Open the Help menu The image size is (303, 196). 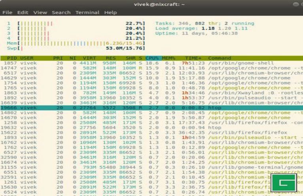(x=110, y=12)
